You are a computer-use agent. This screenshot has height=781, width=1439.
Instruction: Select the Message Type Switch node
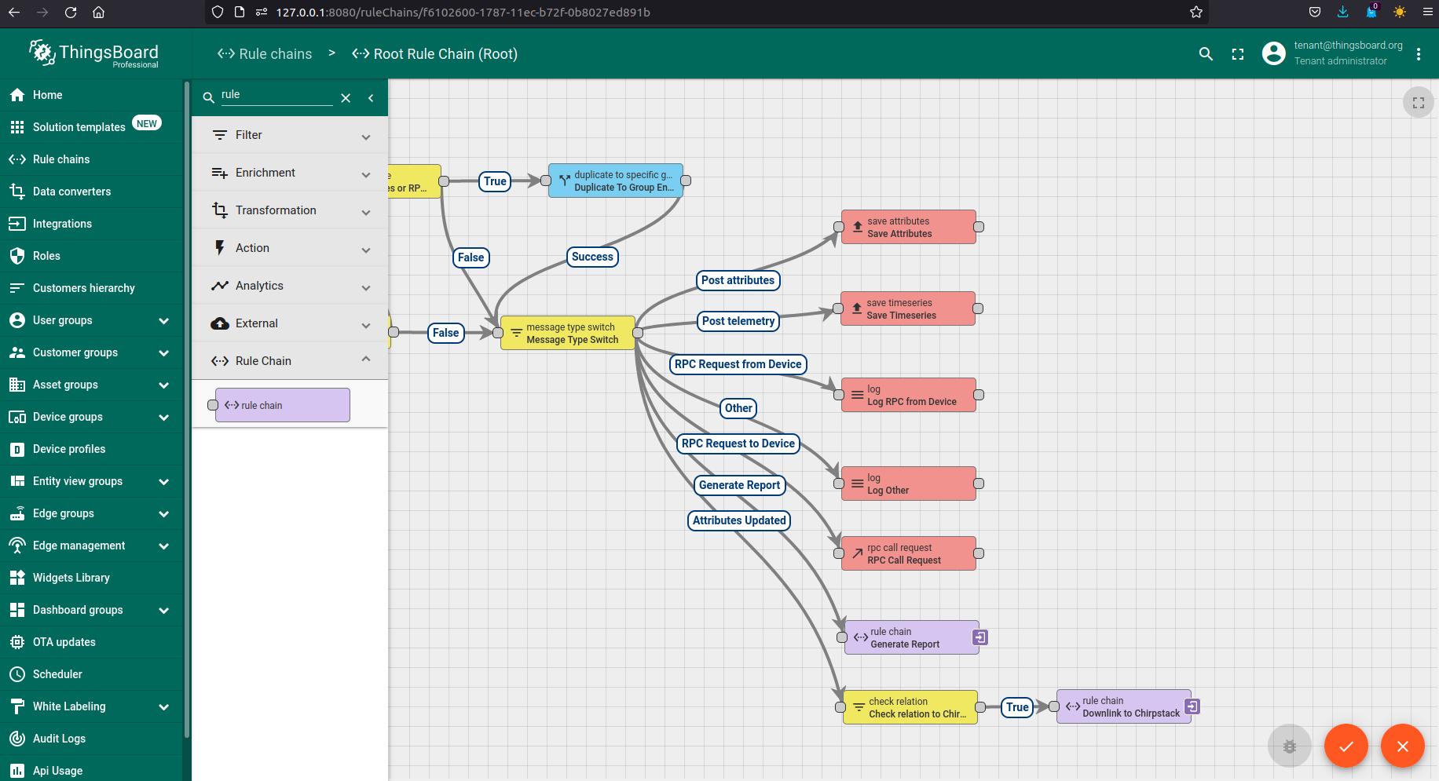pos(568,333)
